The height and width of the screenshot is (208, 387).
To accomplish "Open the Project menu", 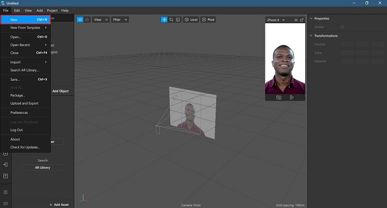I will (52, 11).
